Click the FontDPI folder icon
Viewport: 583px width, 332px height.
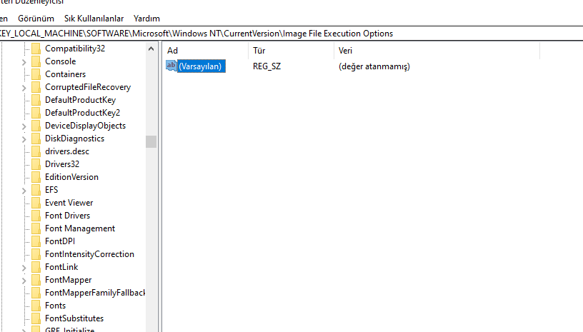pos(36,241)
